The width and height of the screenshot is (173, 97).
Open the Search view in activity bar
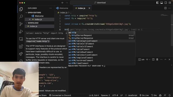21,17
